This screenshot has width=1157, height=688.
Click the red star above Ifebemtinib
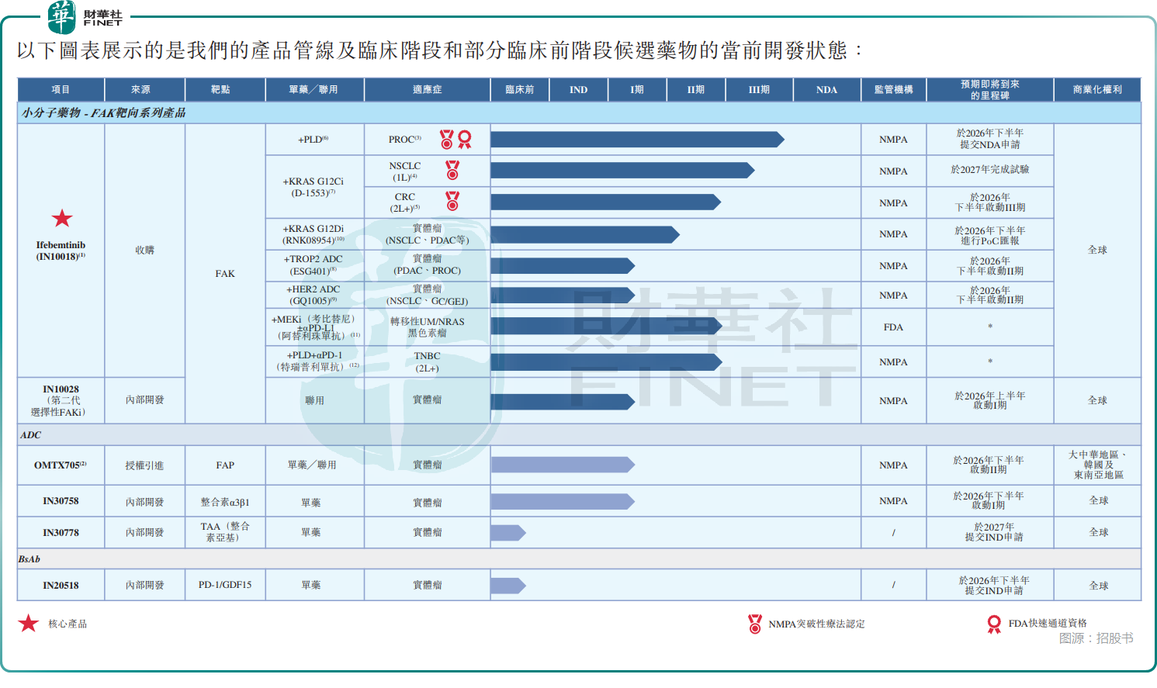(x=62, y=219)
